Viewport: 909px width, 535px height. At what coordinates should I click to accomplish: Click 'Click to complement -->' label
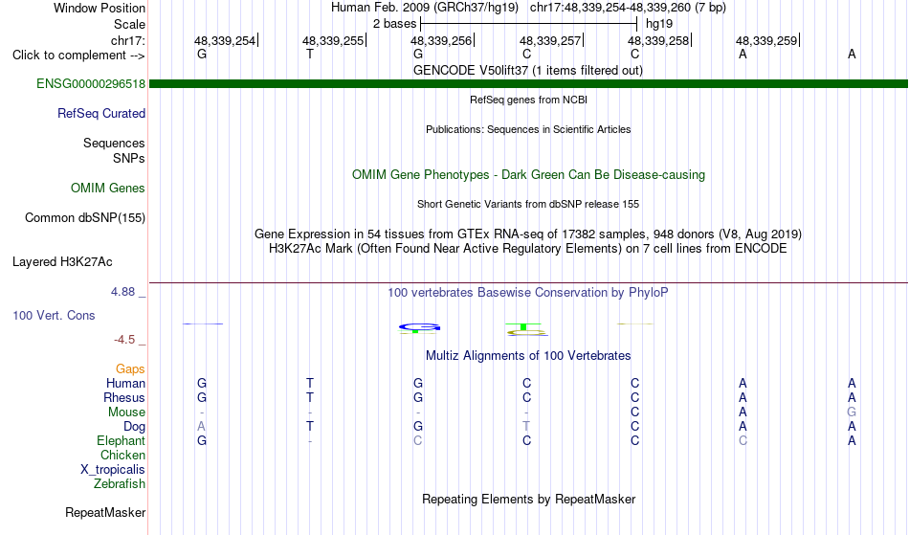click(x=78, y=56)
